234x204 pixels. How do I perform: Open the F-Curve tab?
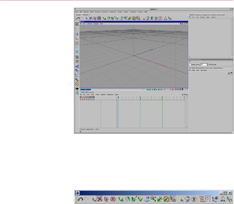90,92
